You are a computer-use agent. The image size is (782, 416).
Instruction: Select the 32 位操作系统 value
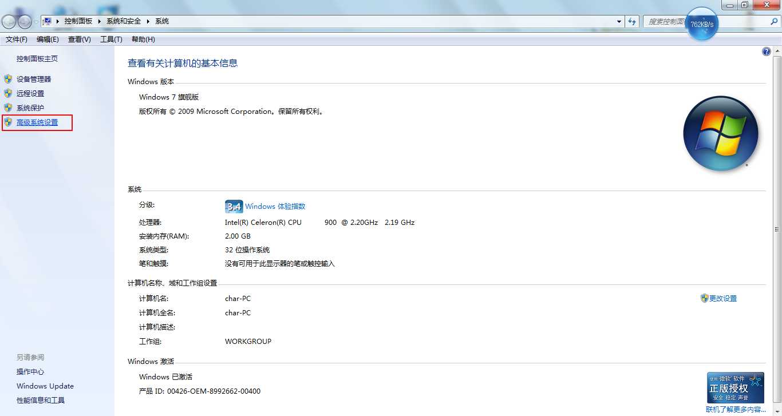(247, 250)
